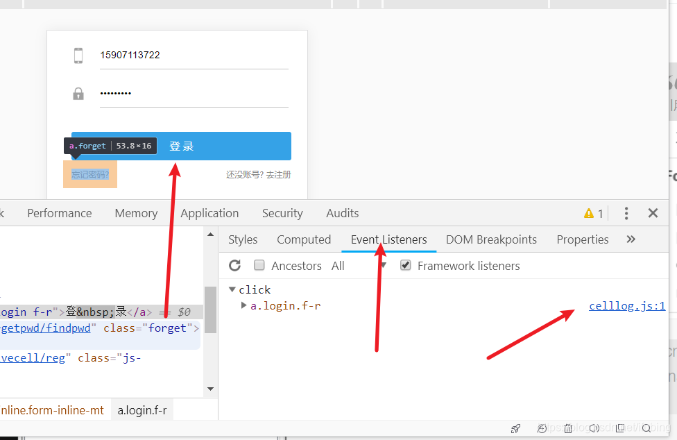This screenshot has width=677, height=440.
Task: Open the Properties pane tab
Action: (x=583, y=239)
